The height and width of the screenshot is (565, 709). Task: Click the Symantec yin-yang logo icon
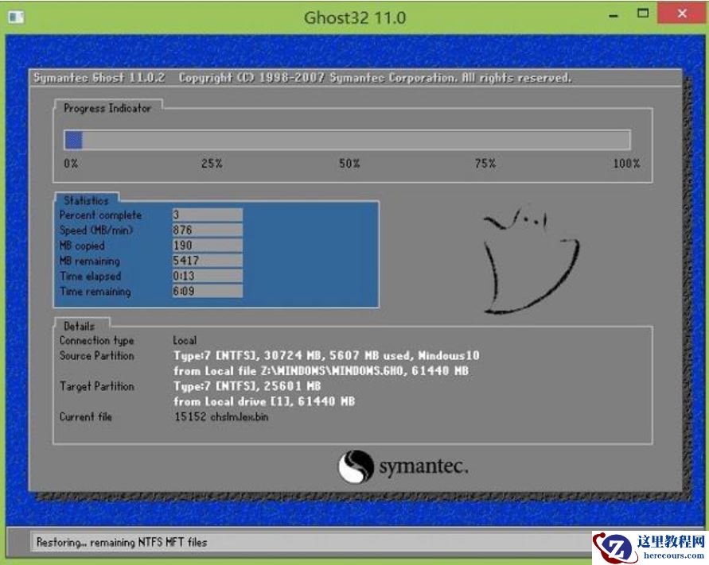[x=355, y=466]
